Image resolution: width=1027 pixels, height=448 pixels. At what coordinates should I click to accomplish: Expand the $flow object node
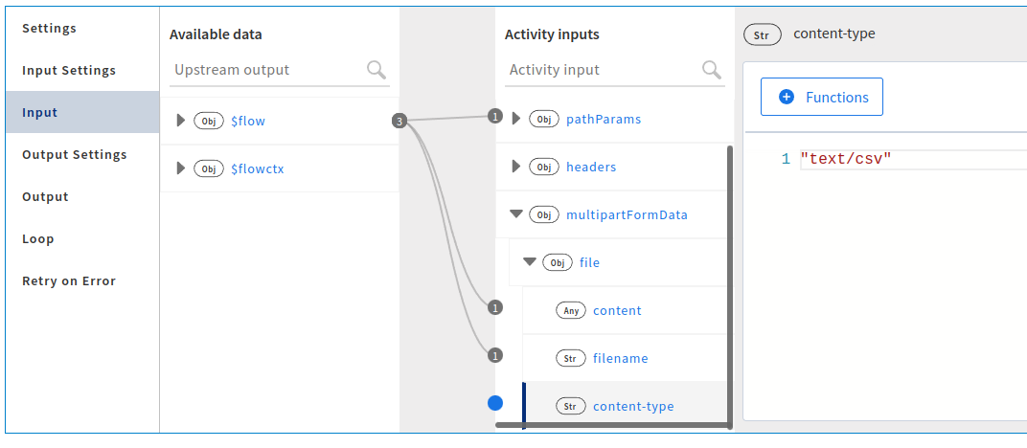coord(180,121)
